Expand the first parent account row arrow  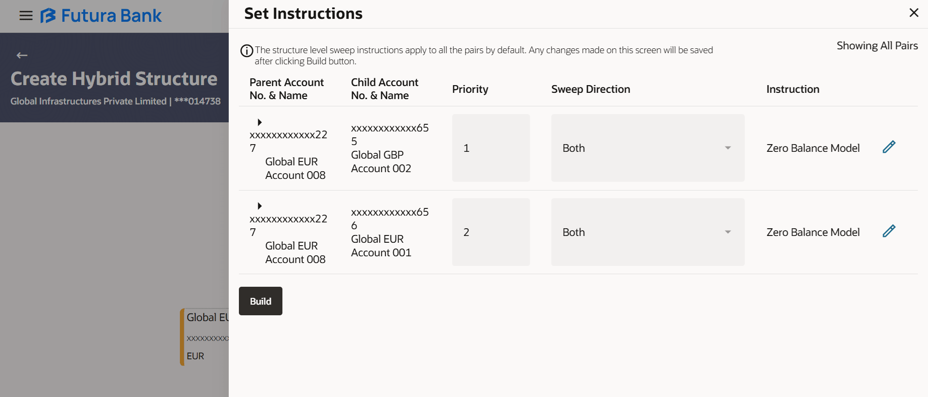click(x=260, y=122)
